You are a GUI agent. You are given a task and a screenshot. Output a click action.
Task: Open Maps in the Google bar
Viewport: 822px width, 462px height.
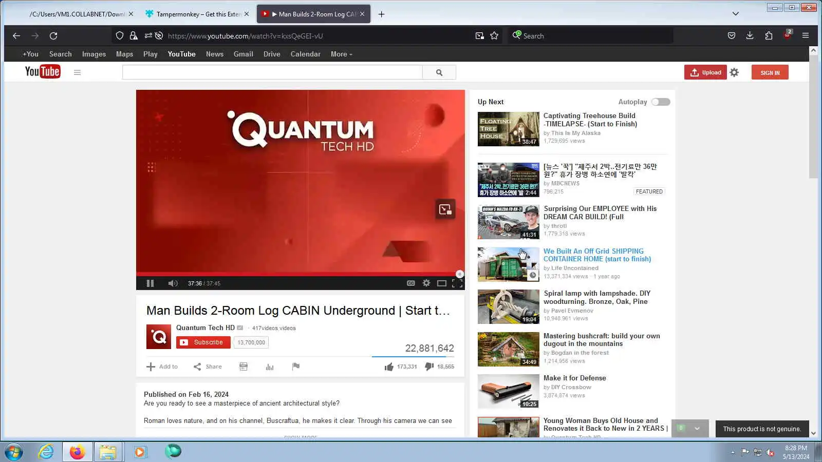tap(124, 54)
